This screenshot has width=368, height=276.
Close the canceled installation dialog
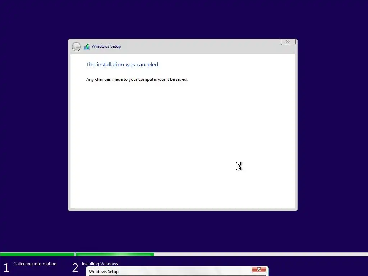point(288,42)
